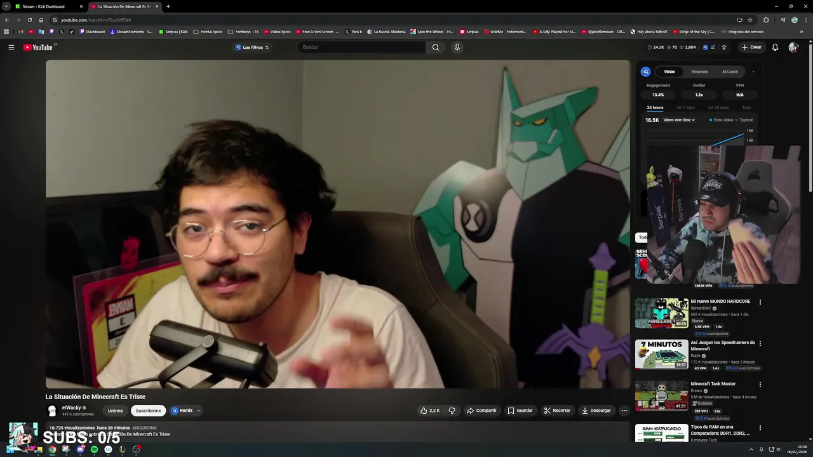Open options for Asi Juegan los Speedrunners video

point(760,343)
